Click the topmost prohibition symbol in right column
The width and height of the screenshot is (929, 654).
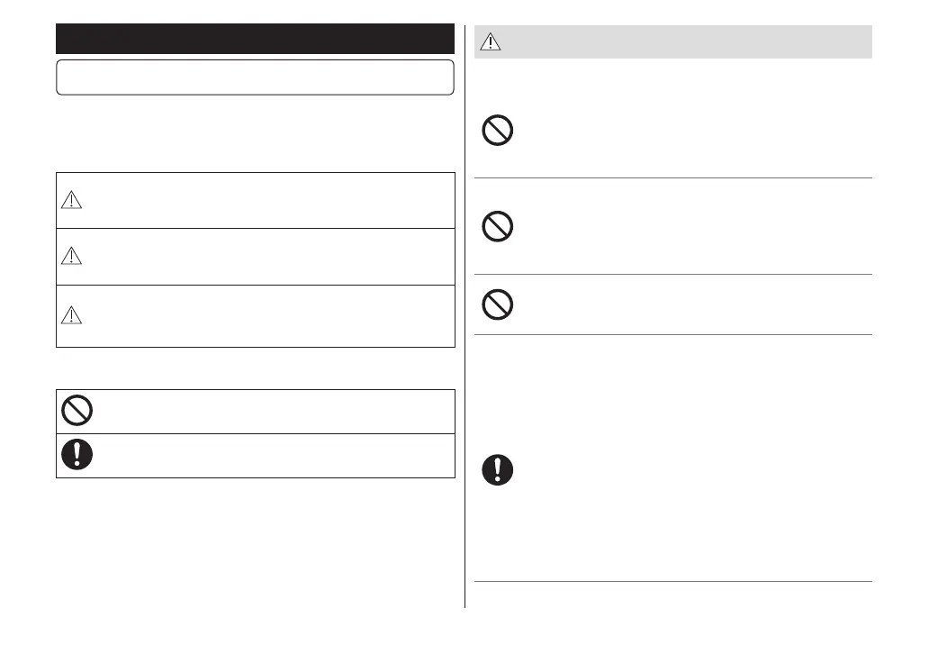[498, 132]
